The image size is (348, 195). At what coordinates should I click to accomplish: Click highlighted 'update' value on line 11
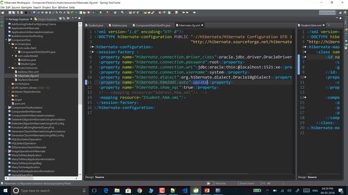point(200,82)
